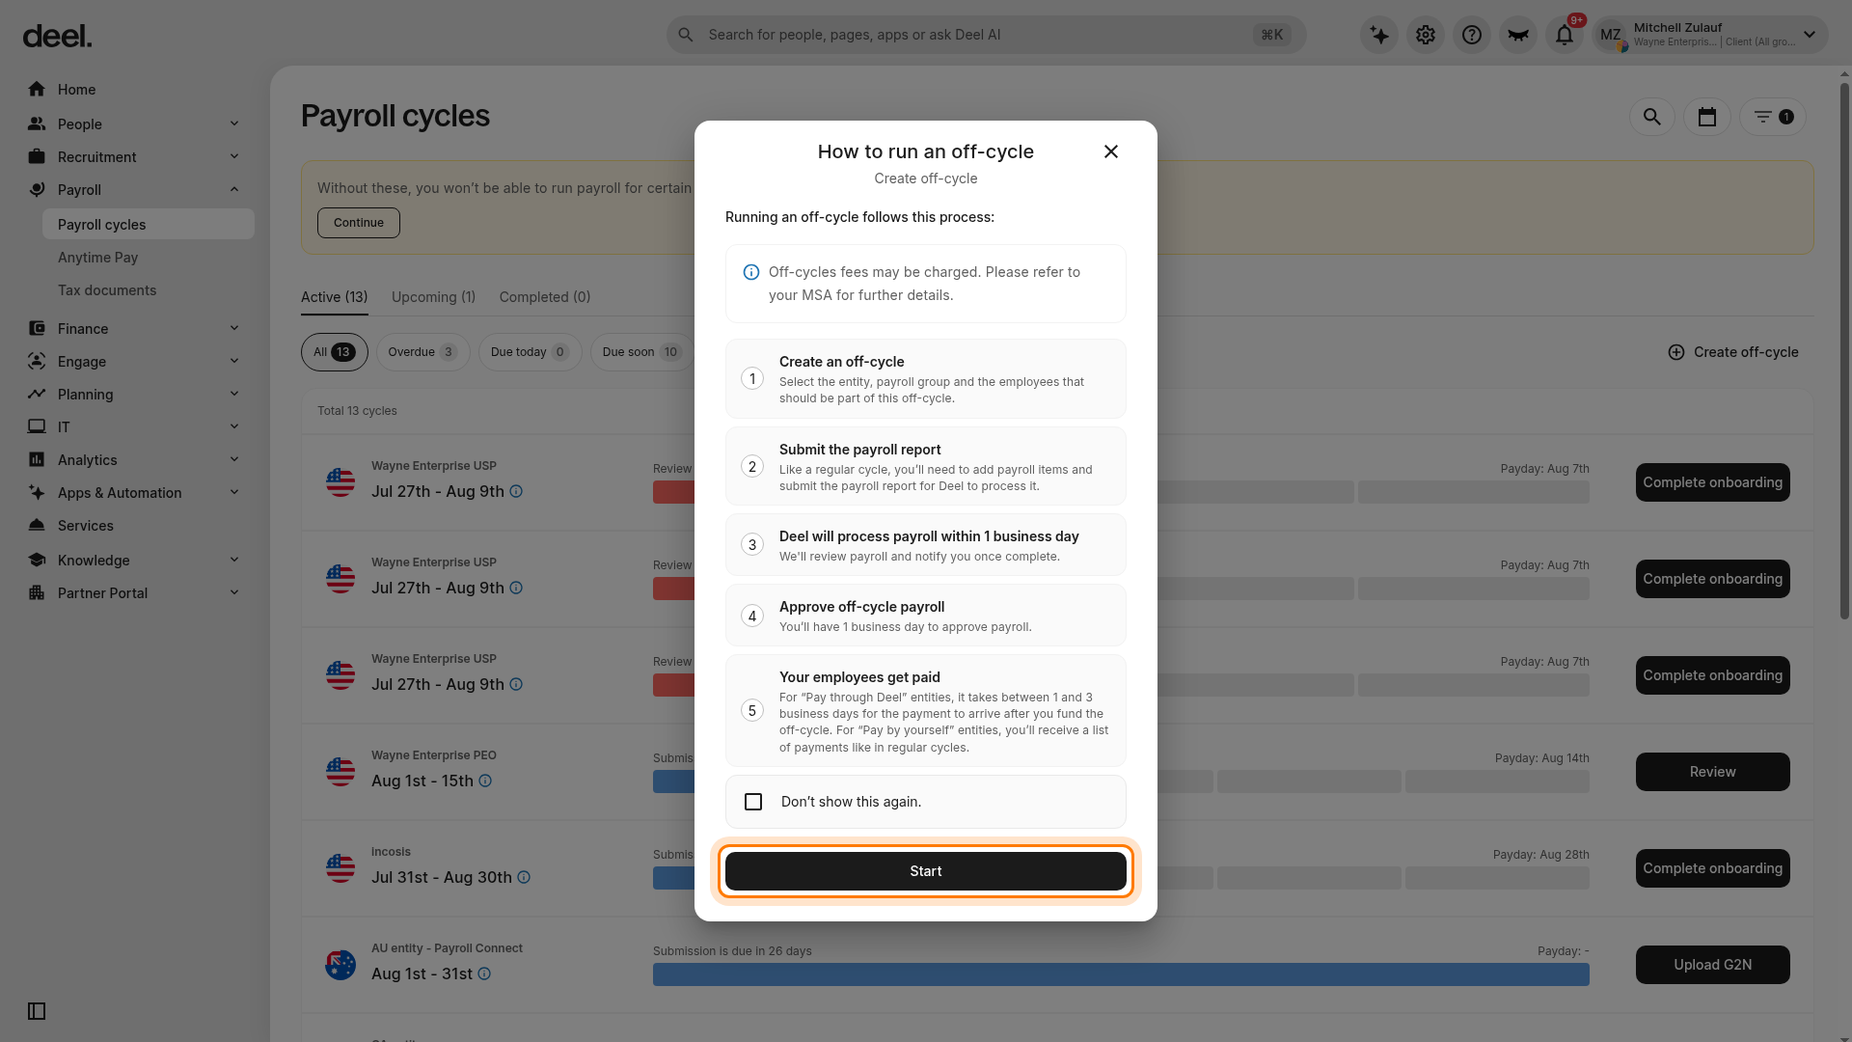Expand the IT menu chevron

coord(234,426)
